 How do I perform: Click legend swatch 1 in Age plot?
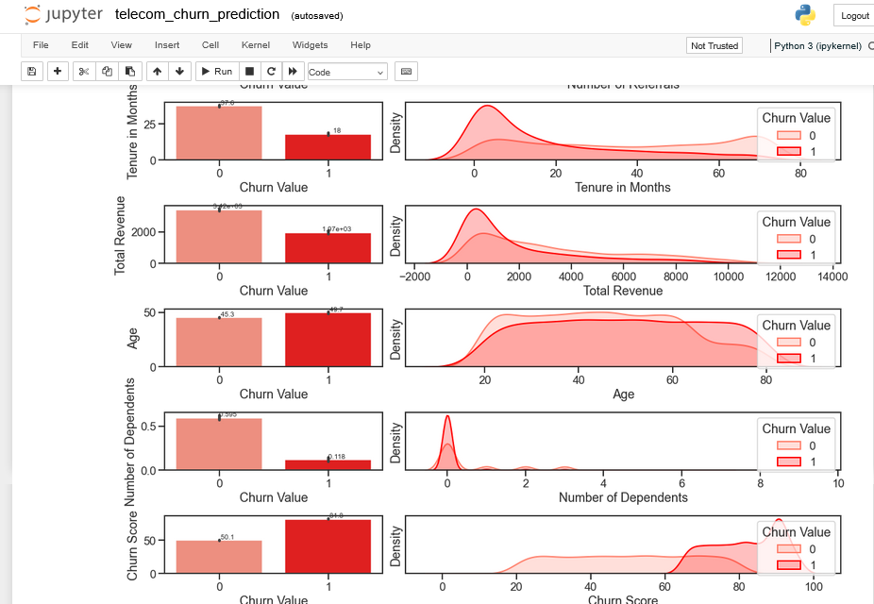(789, 359)
